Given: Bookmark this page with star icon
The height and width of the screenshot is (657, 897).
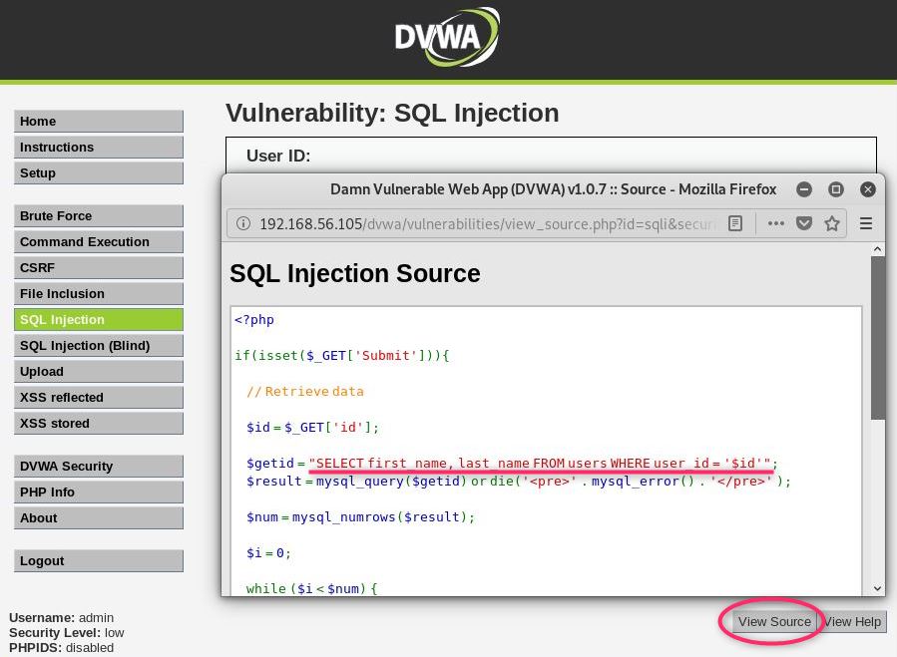Looking at the screenshot, I should 832,223.
